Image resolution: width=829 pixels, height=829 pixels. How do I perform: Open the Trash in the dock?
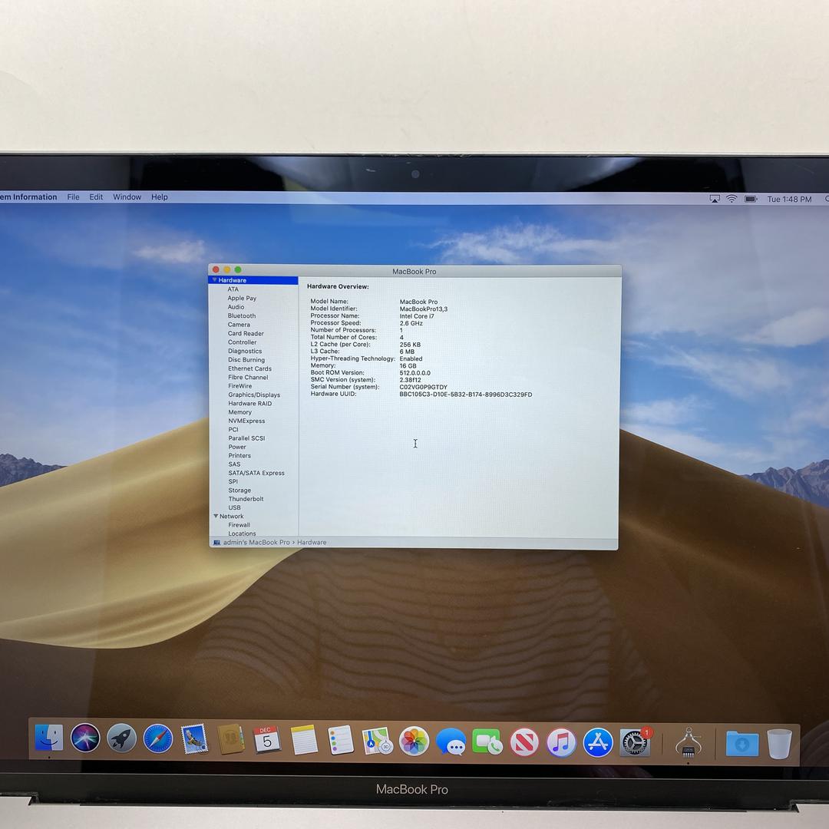click(778, 744)
